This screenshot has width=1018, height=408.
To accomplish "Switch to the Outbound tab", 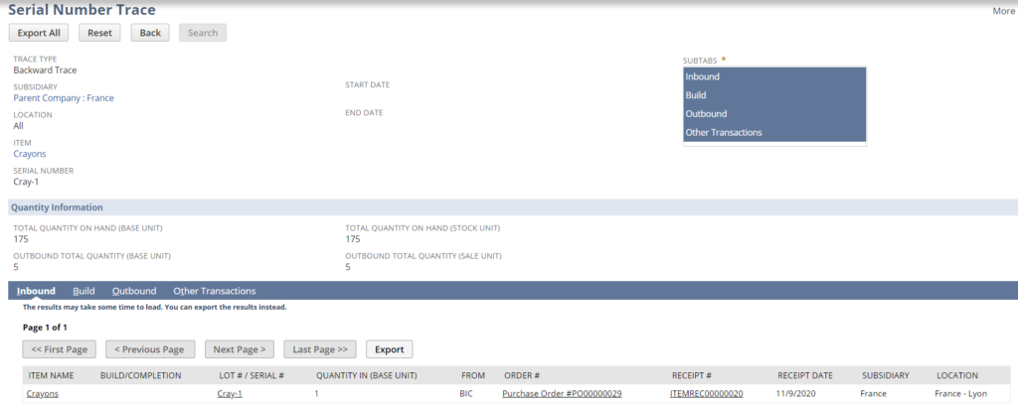I will pos(134,291).
